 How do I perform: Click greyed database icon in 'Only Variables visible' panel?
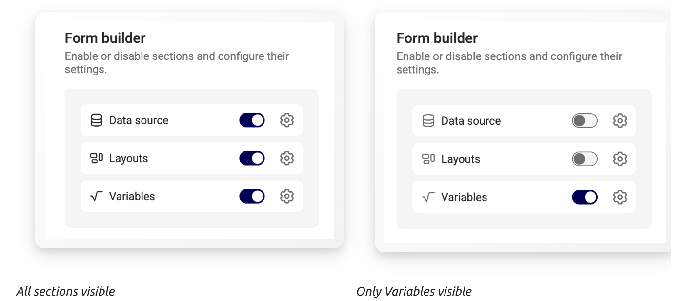(x=428, y=121)
